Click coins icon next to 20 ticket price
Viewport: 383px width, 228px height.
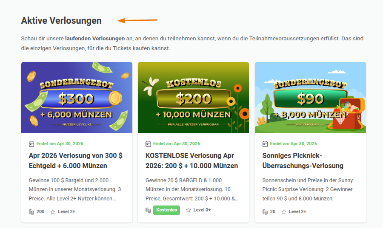click(x=265, y=212)
